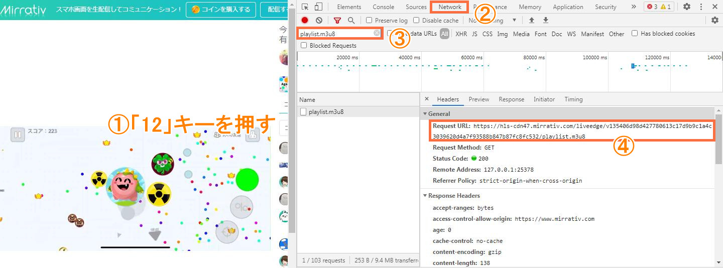Tick the Hide data URLs checkbox
Image resolution: width=723 pixels, height=268 pixels.
390,34
